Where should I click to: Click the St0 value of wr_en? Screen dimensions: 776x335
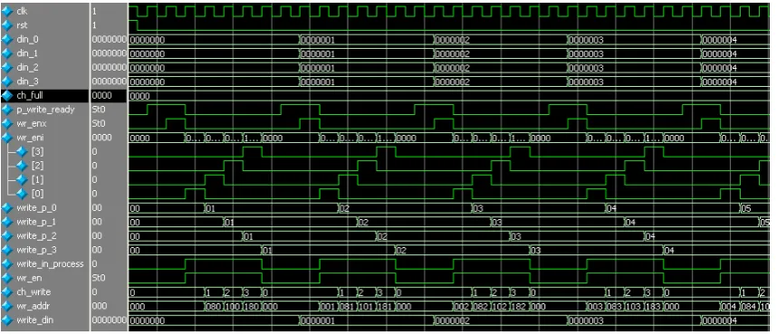pyautogui.click(x=99, y=278)
